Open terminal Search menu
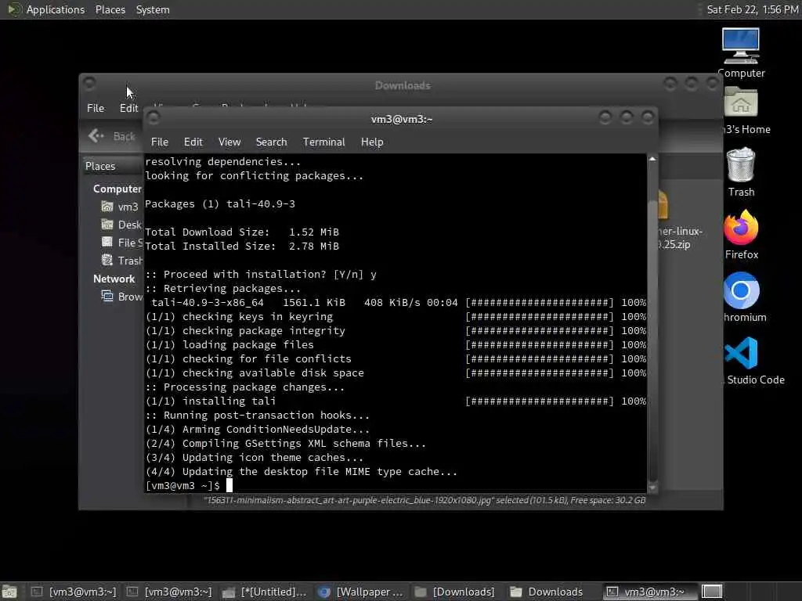802x601 pixels. [x=271, y=142]
